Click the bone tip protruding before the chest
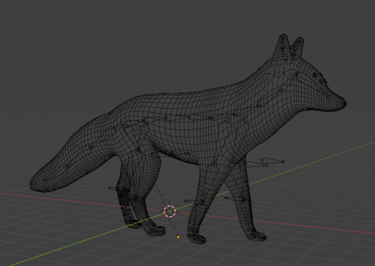The height and width of the screenshot is (266, 375). click(x=283, y=162)
